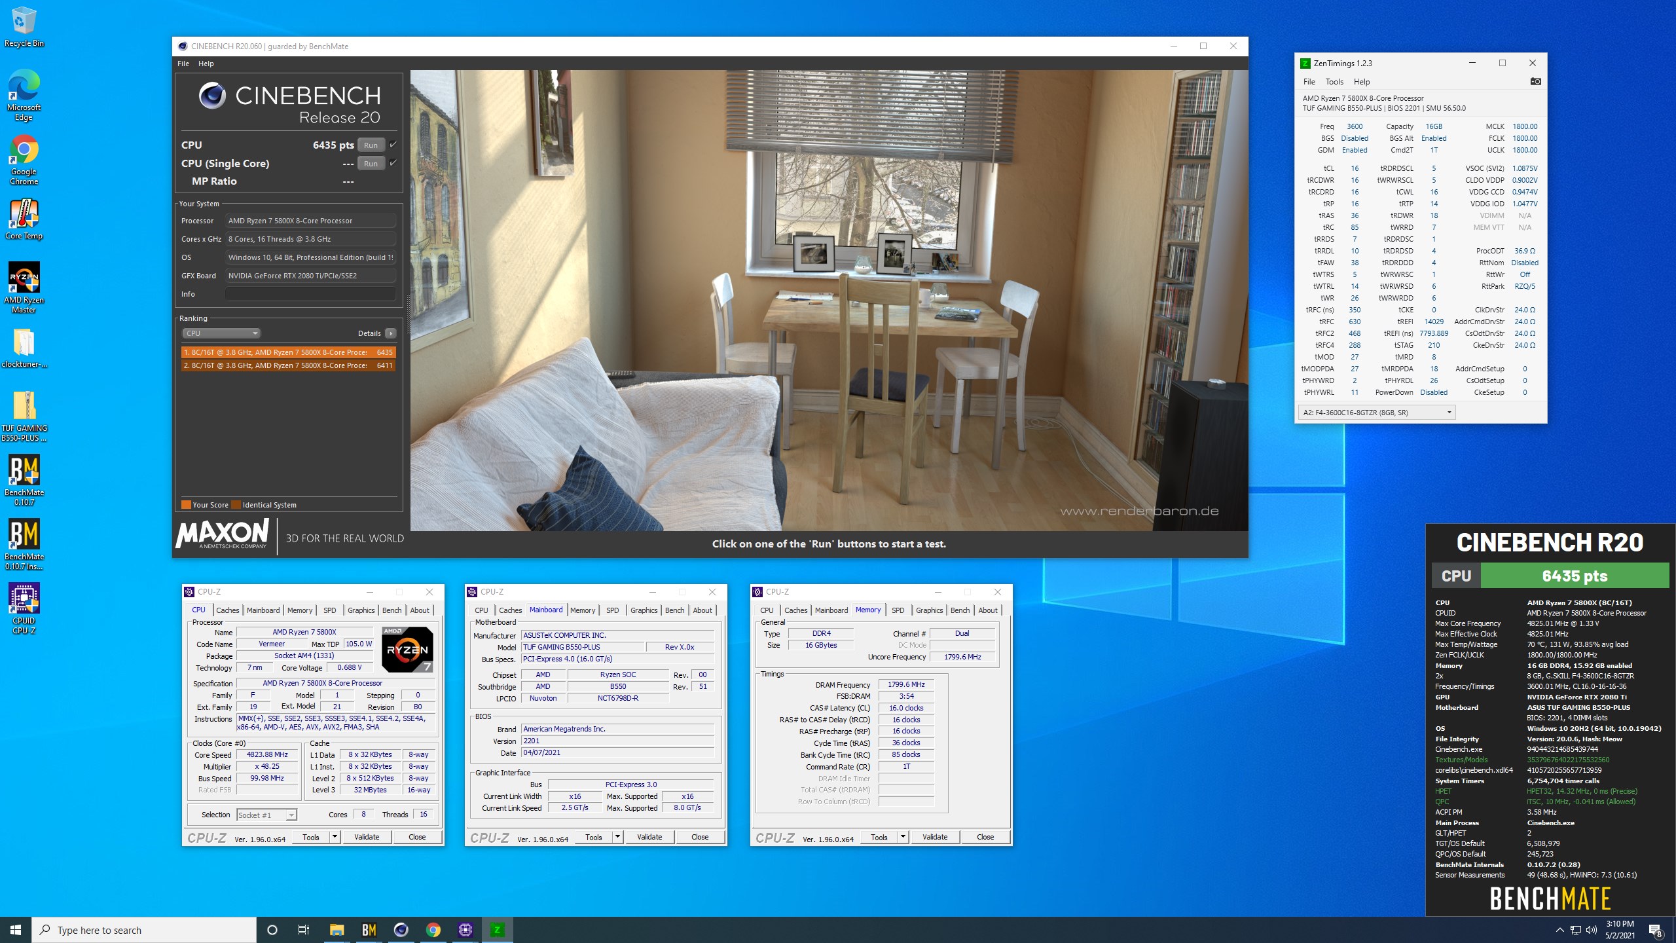Open the Cinebench Help menu
The image size is (1676, 943).
coord(206,64)
